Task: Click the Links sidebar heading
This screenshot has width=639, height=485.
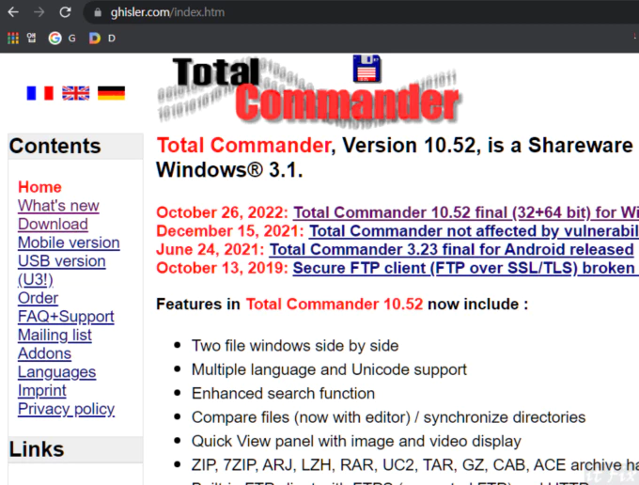Action: (x=37, y=449)
